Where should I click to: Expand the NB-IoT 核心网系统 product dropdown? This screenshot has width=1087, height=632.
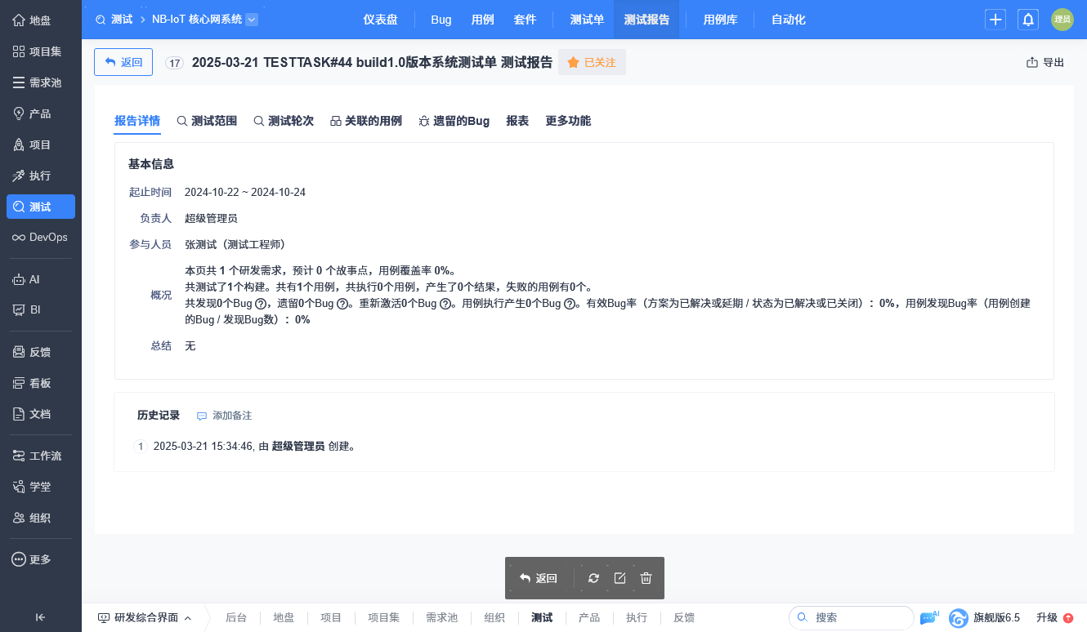pyautogui.click(x=252, y=20)
